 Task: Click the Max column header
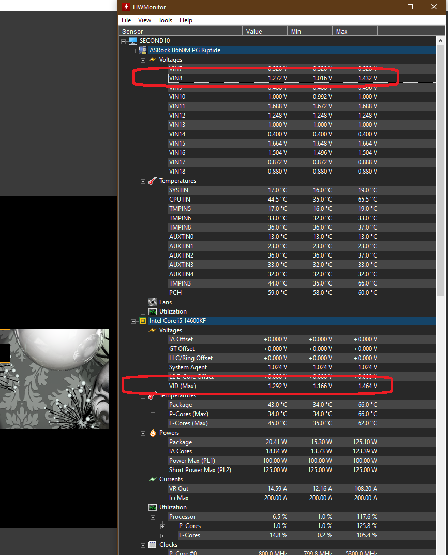tap(355, 31)
